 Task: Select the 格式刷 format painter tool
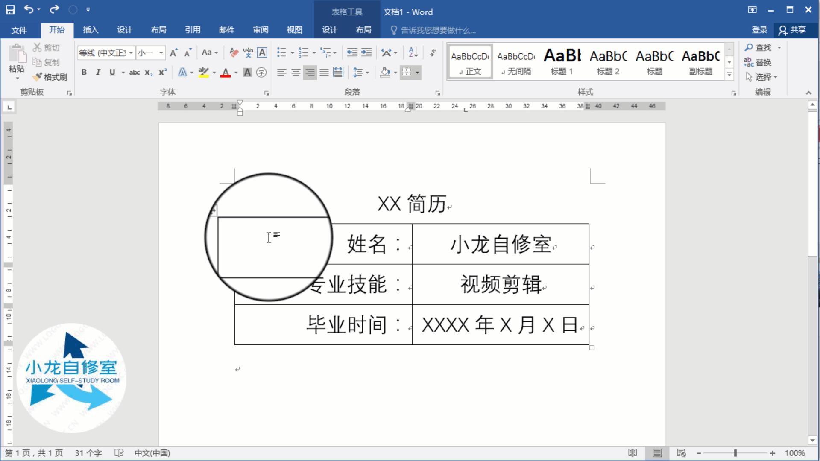[x=50, y=77]
